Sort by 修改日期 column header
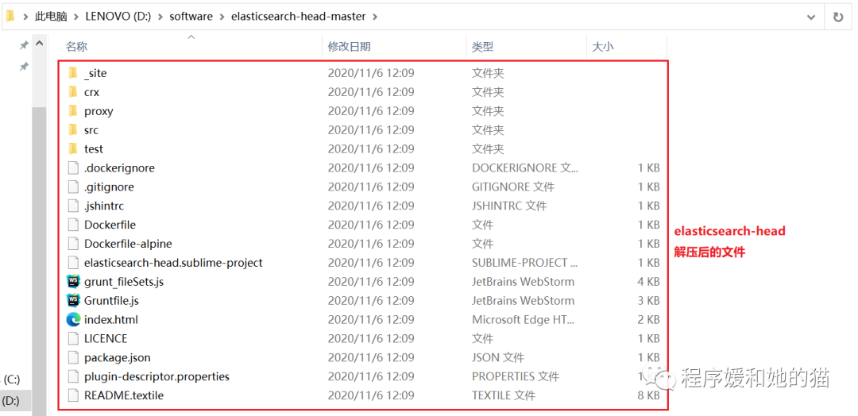 (349, 47)
